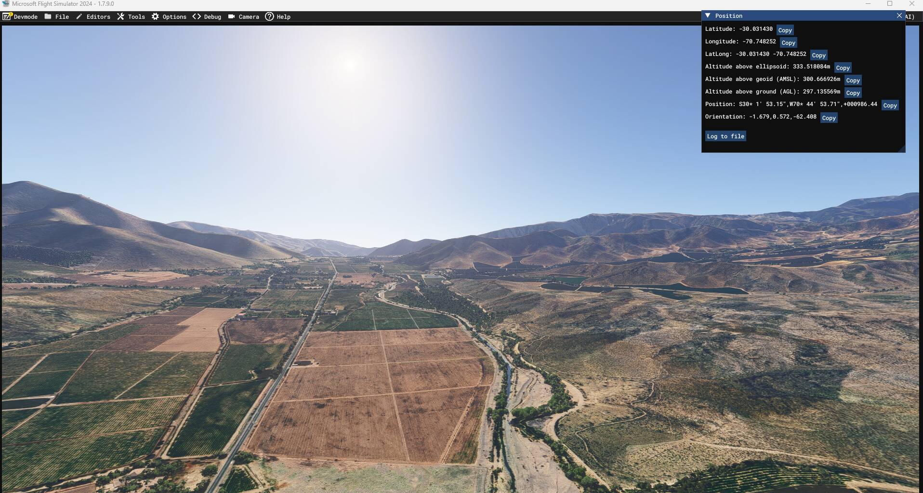923x493 pixels.
Task: Click the File folder icon
Action: coord(48,16)
